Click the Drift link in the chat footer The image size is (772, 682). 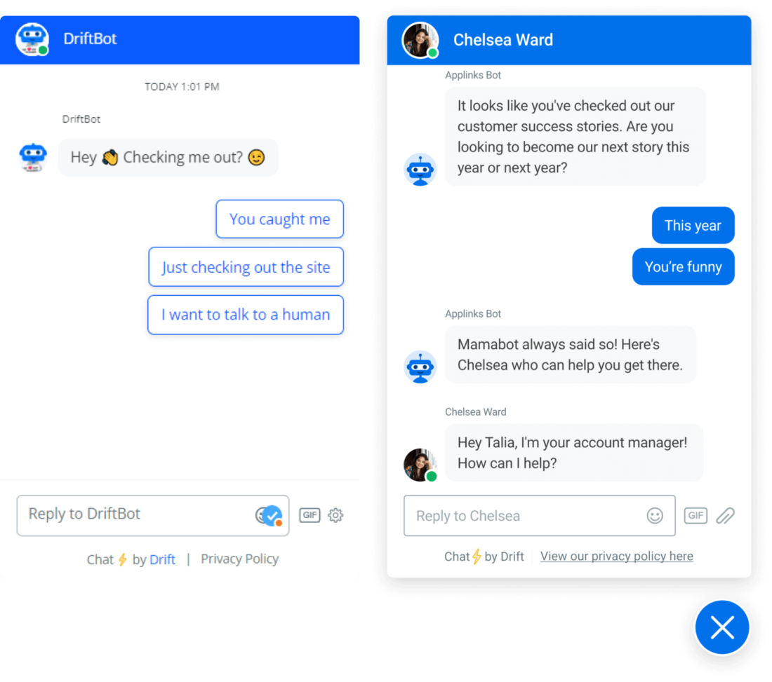[x=163, y=559]
